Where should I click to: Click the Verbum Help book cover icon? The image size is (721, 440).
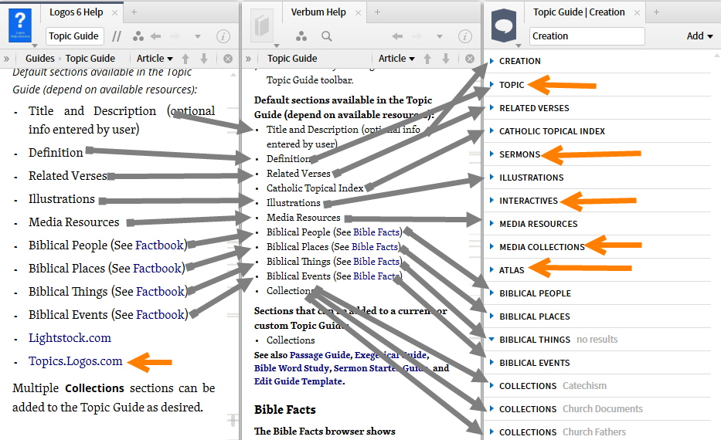(262, 25)
